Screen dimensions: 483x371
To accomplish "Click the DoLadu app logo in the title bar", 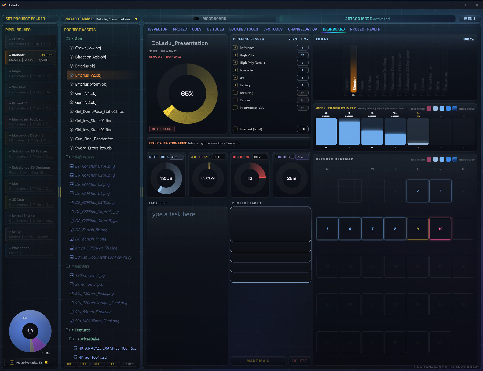I will tap(4, 5).
